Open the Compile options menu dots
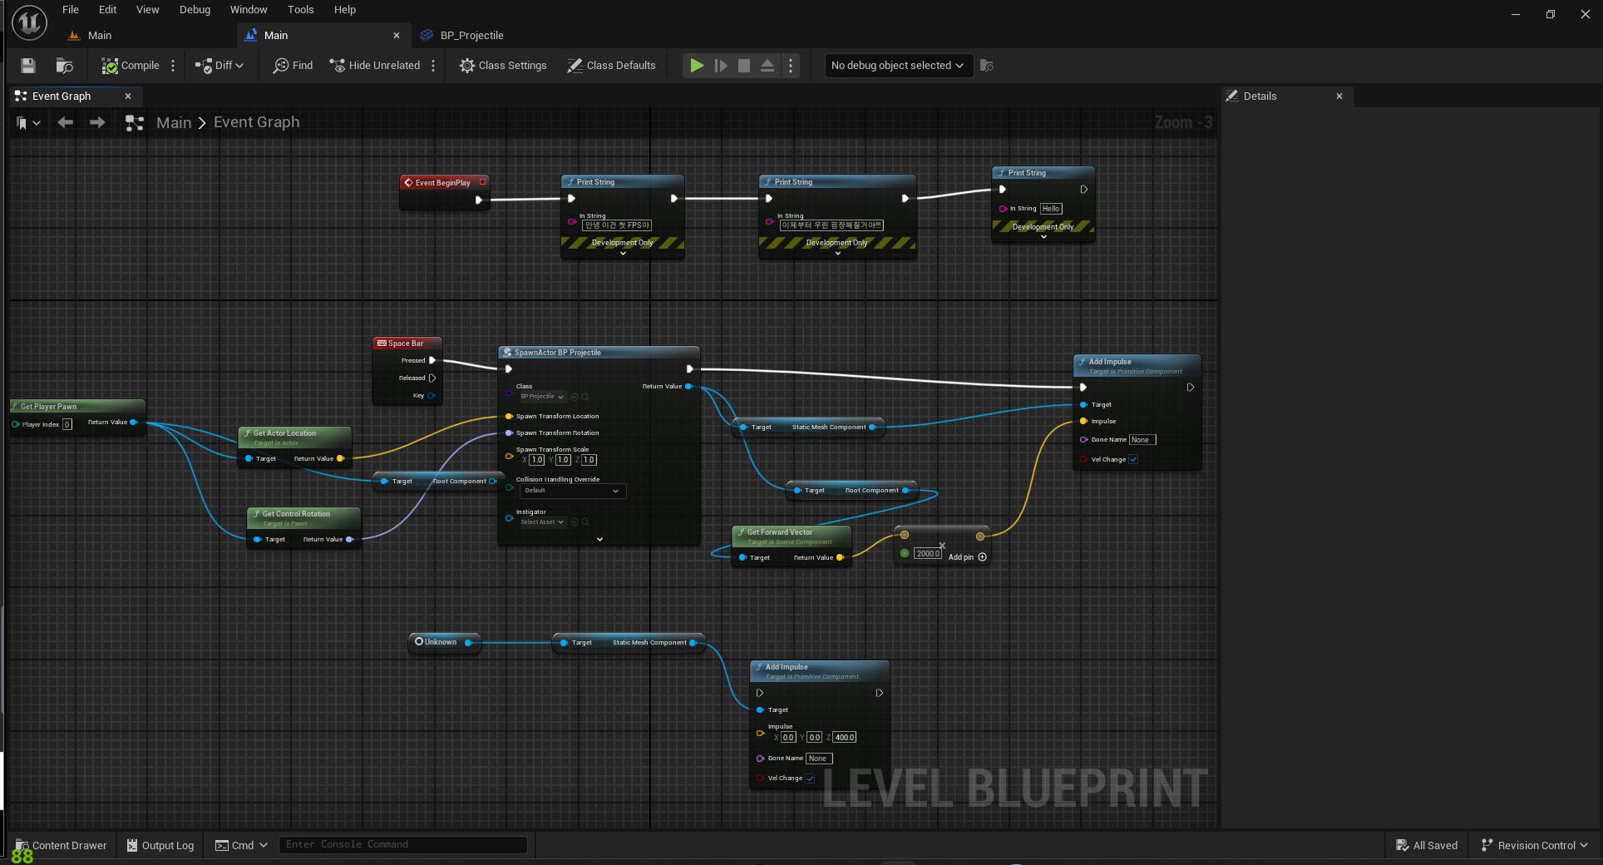The height and width of the screenshot is (865, 1603). pos(173,66)
